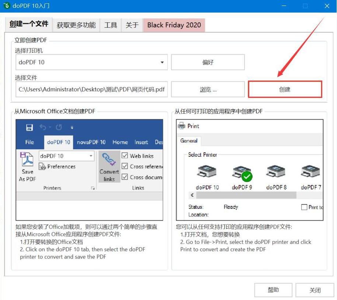This screenshot has width=337, height=300.
Task: Switch to 创建一个文件 tab
Action: (x=29, y=24)
